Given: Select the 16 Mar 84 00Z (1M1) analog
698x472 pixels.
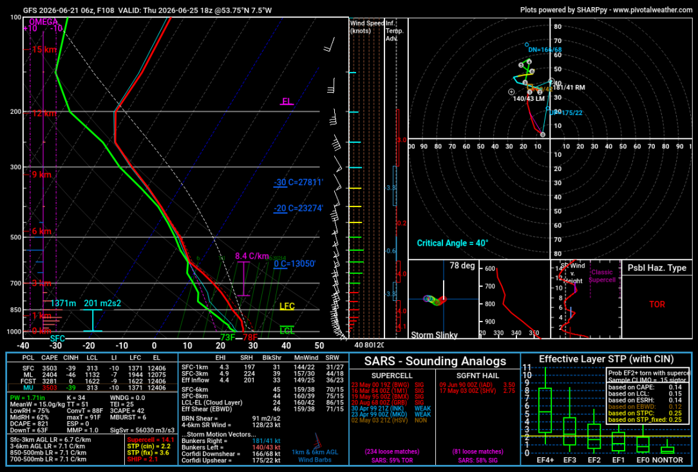Looking at the screenshot, I should (379, 391).
